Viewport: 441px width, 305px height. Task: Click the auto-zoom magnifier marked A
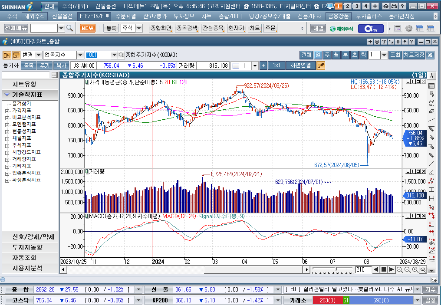coord(415,270)
